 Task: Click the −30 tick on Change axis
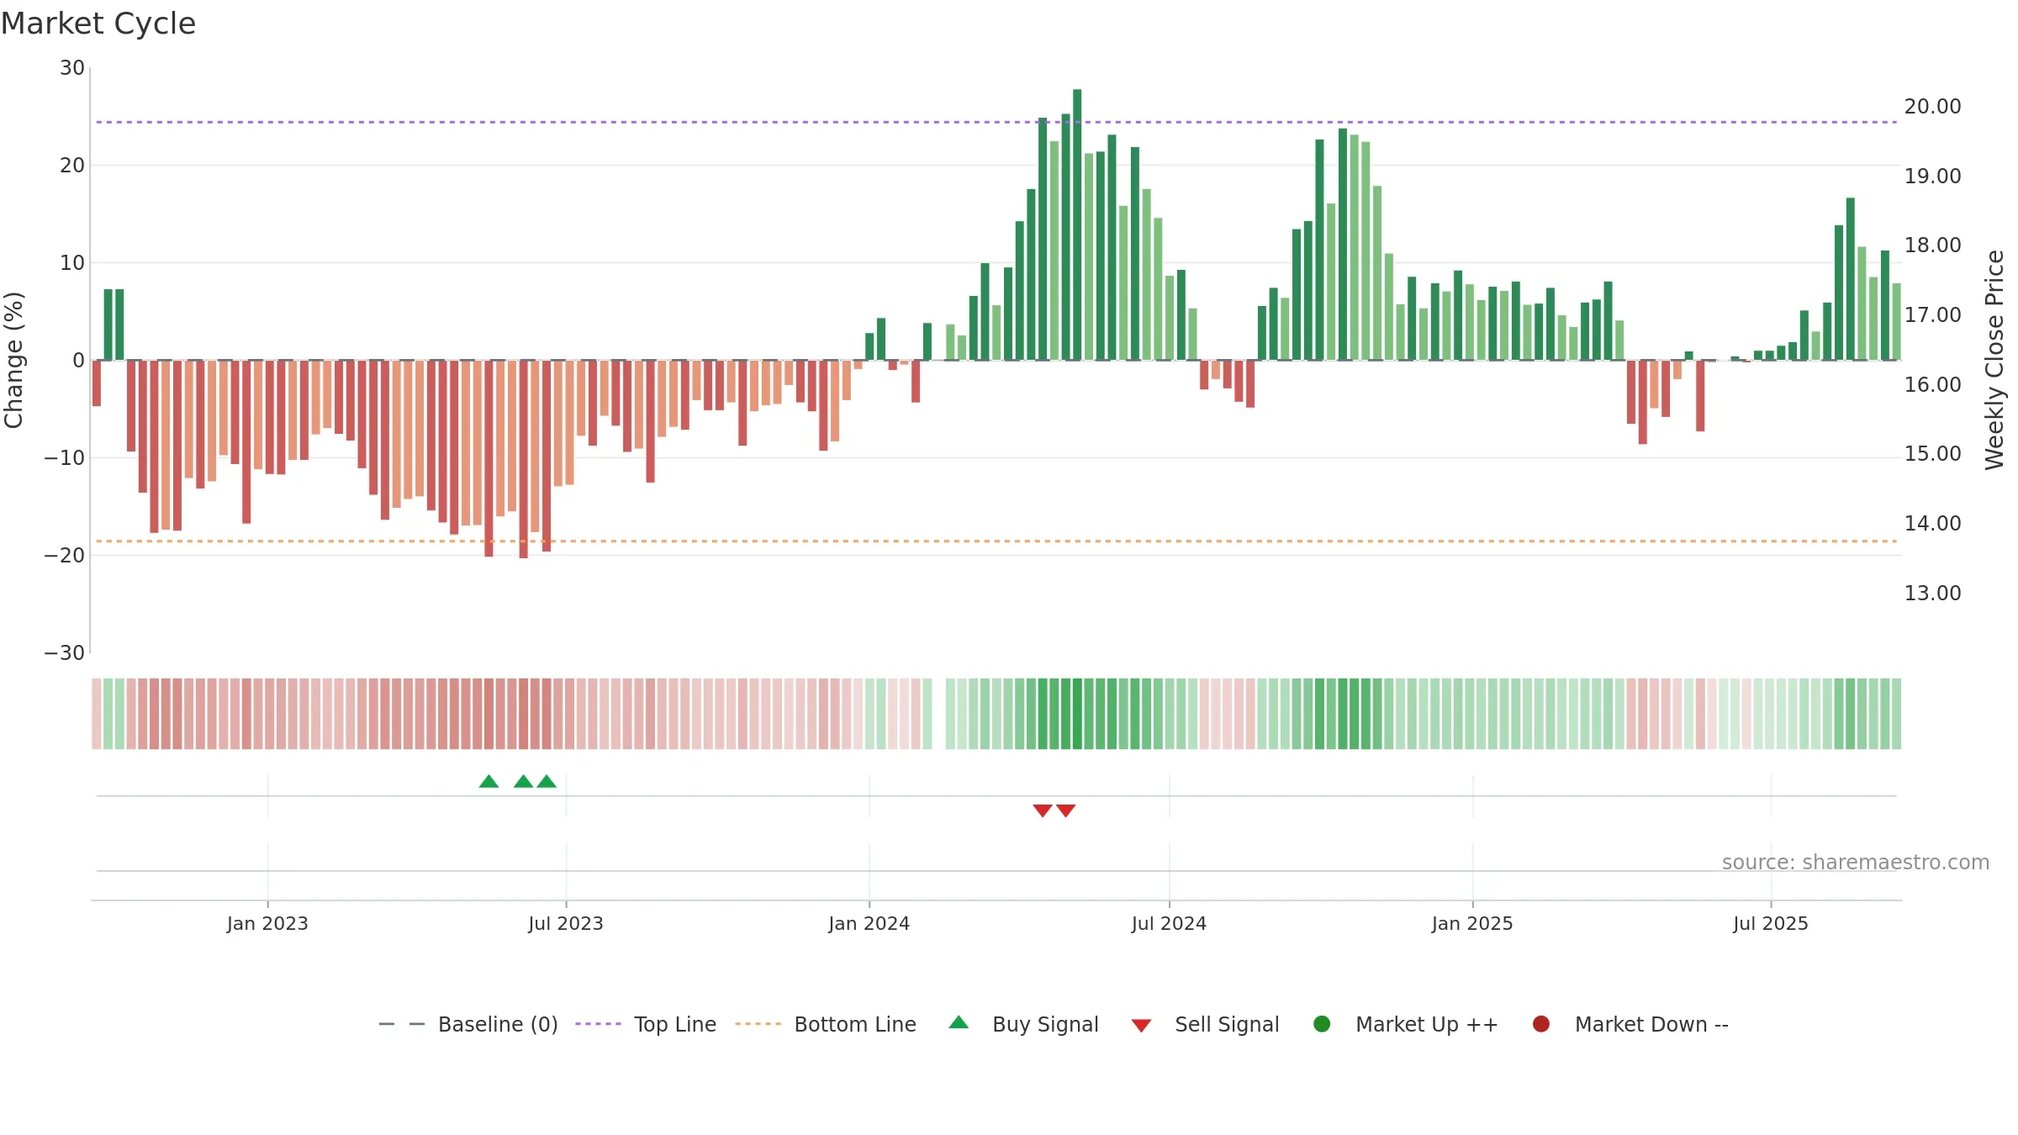pyautogui.click(x=65, y=653)
